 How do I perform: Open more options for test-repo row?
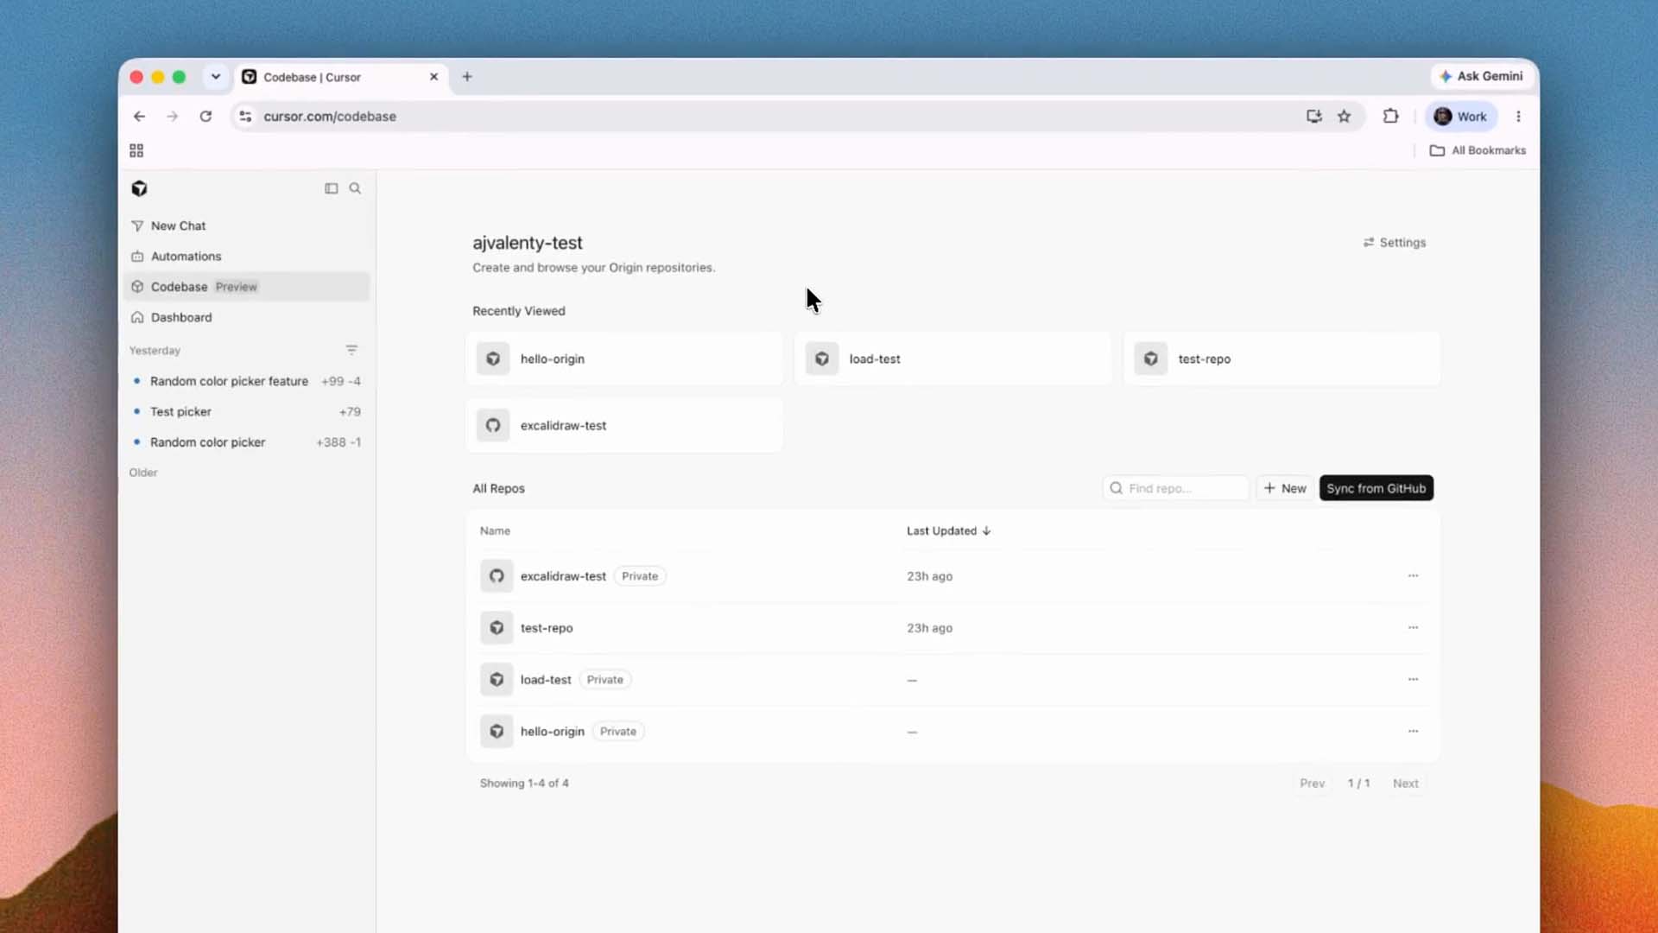point(1413,628)
